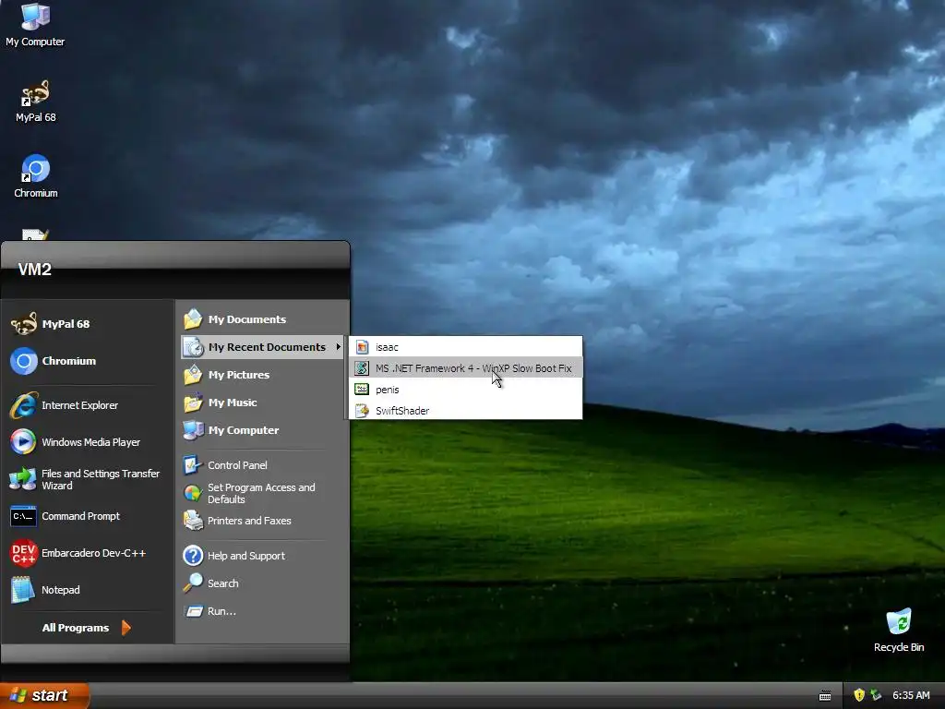Select My Recent Documents menu entry
This screenshot has height=709, width=945.
tap(262, 347)
